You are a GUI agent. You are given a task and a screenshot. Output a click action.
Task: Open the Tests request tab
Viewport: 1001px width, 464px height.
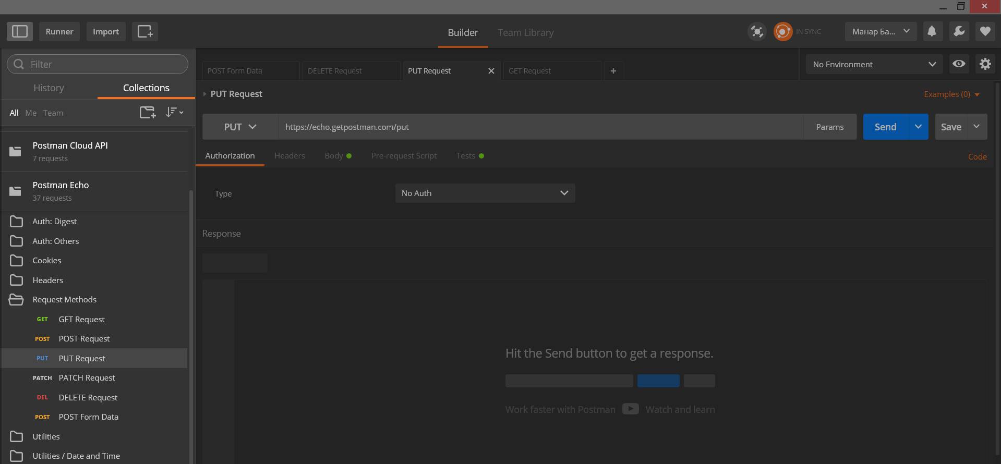(469, 155)
